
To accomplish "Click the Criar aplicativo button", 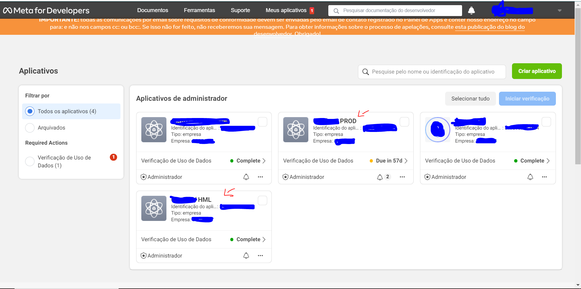I will [537, 71].
